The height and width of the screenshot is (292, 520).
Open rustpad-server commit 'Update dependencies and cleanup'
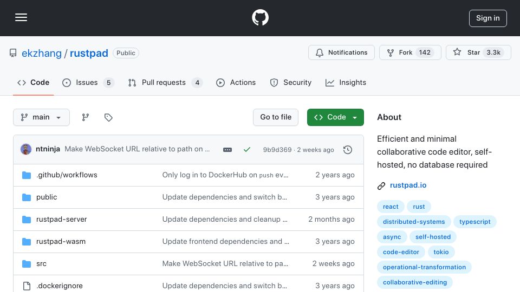pyautogui.click(x=225, y=219)
